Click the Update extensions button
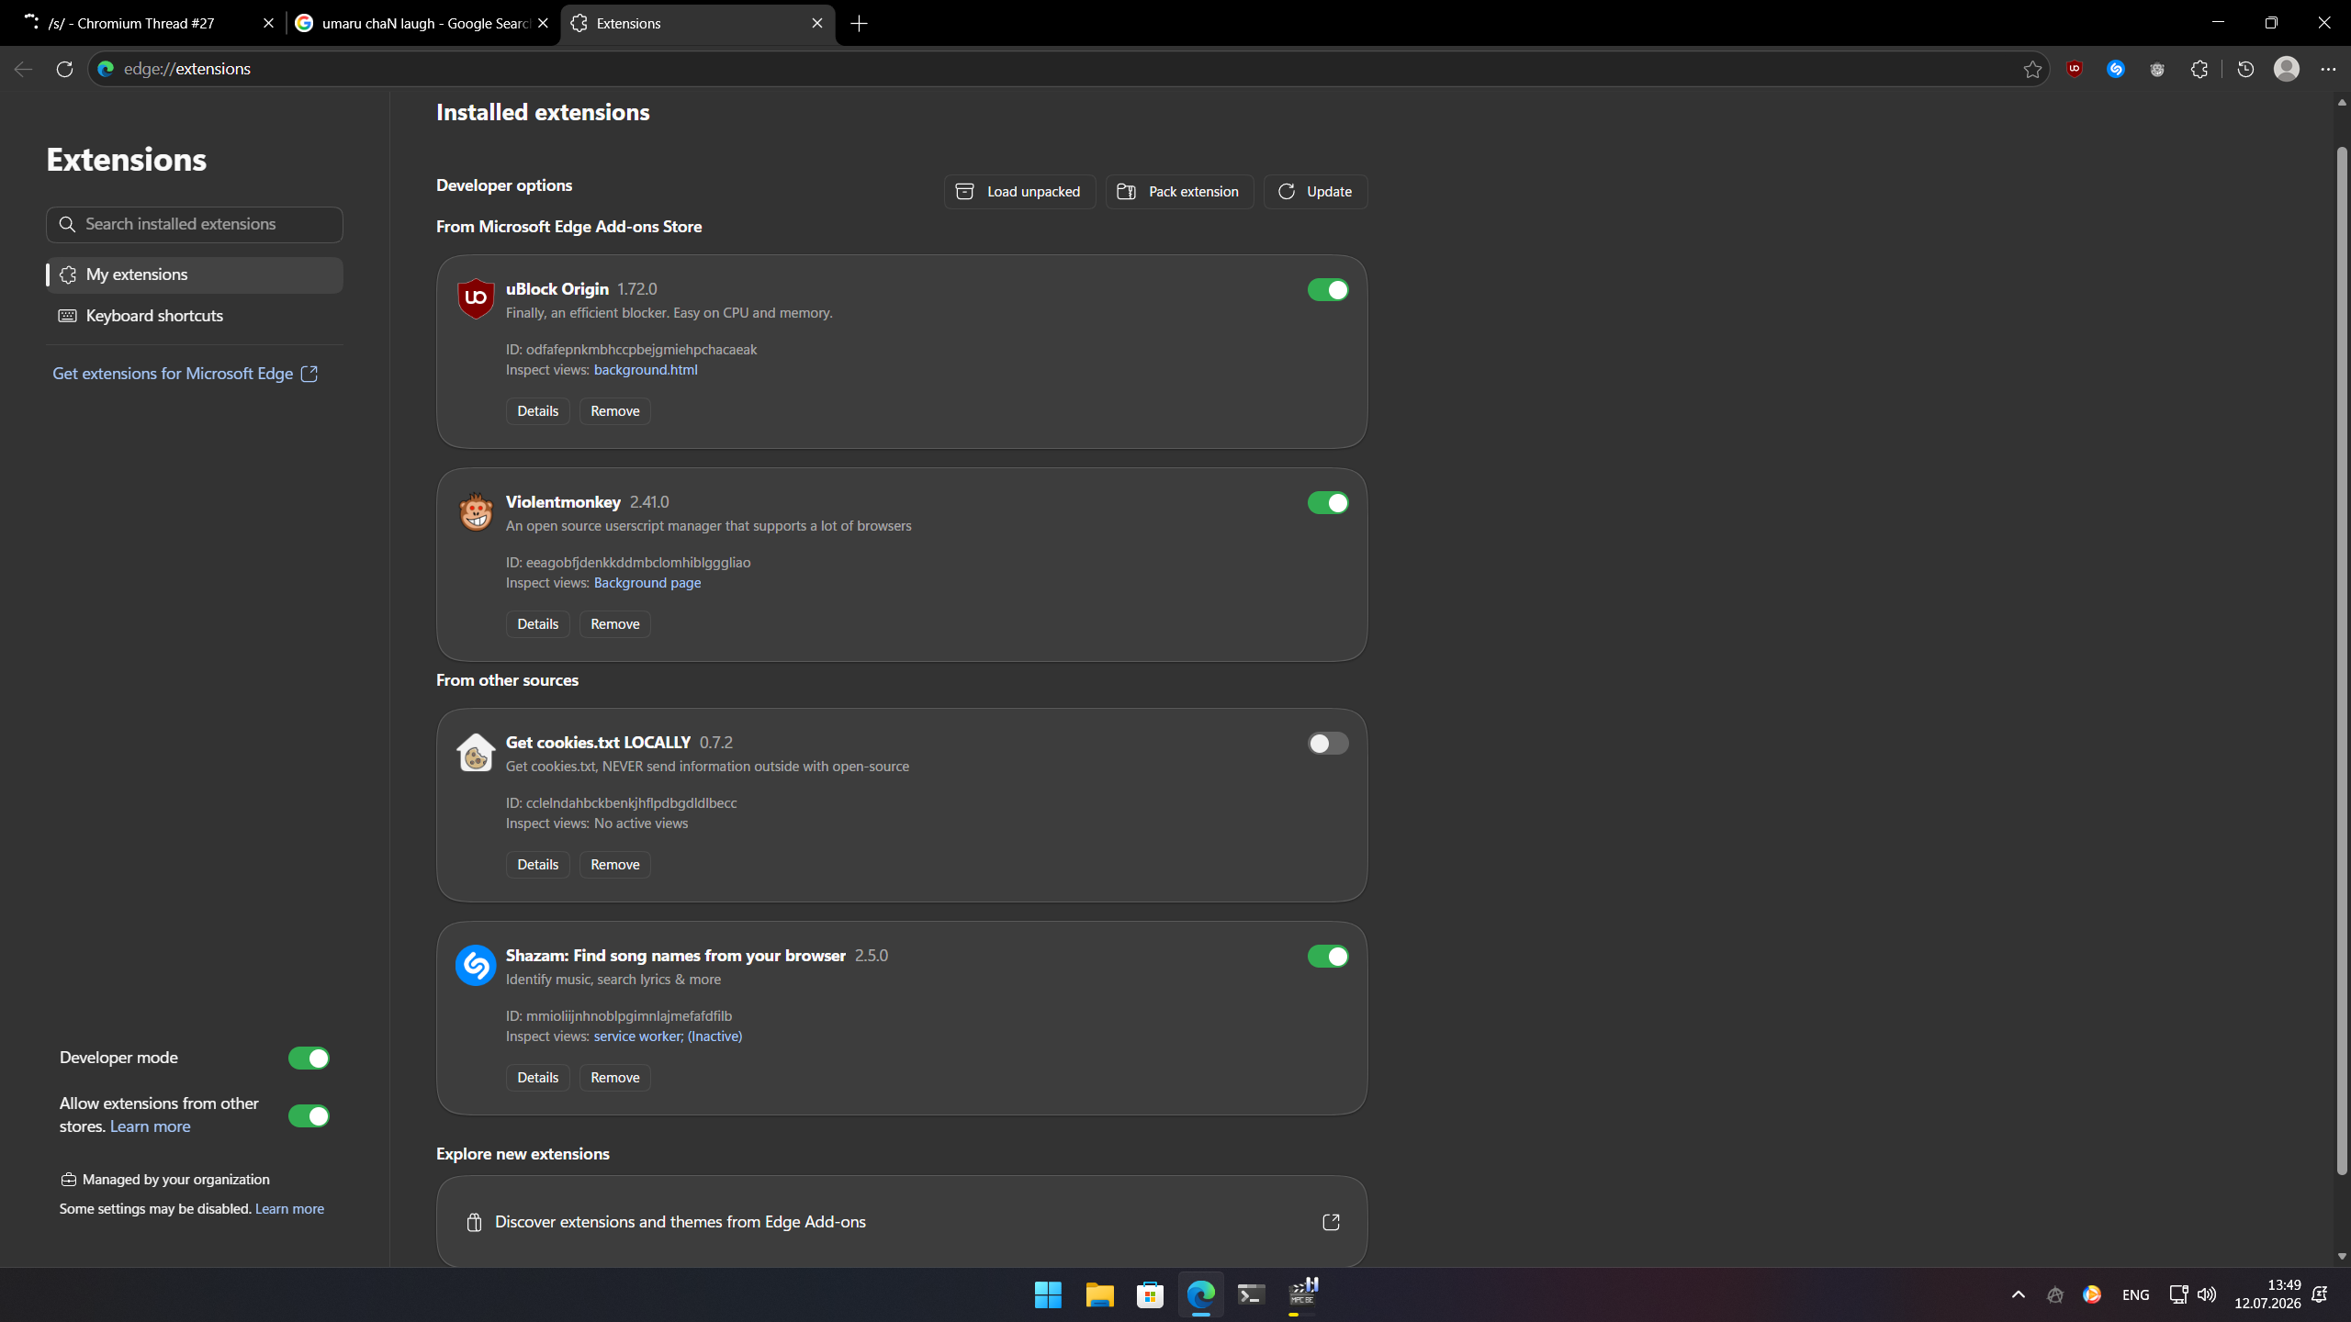Screen dimensions: 2351x1322 tap(1315, 192)
